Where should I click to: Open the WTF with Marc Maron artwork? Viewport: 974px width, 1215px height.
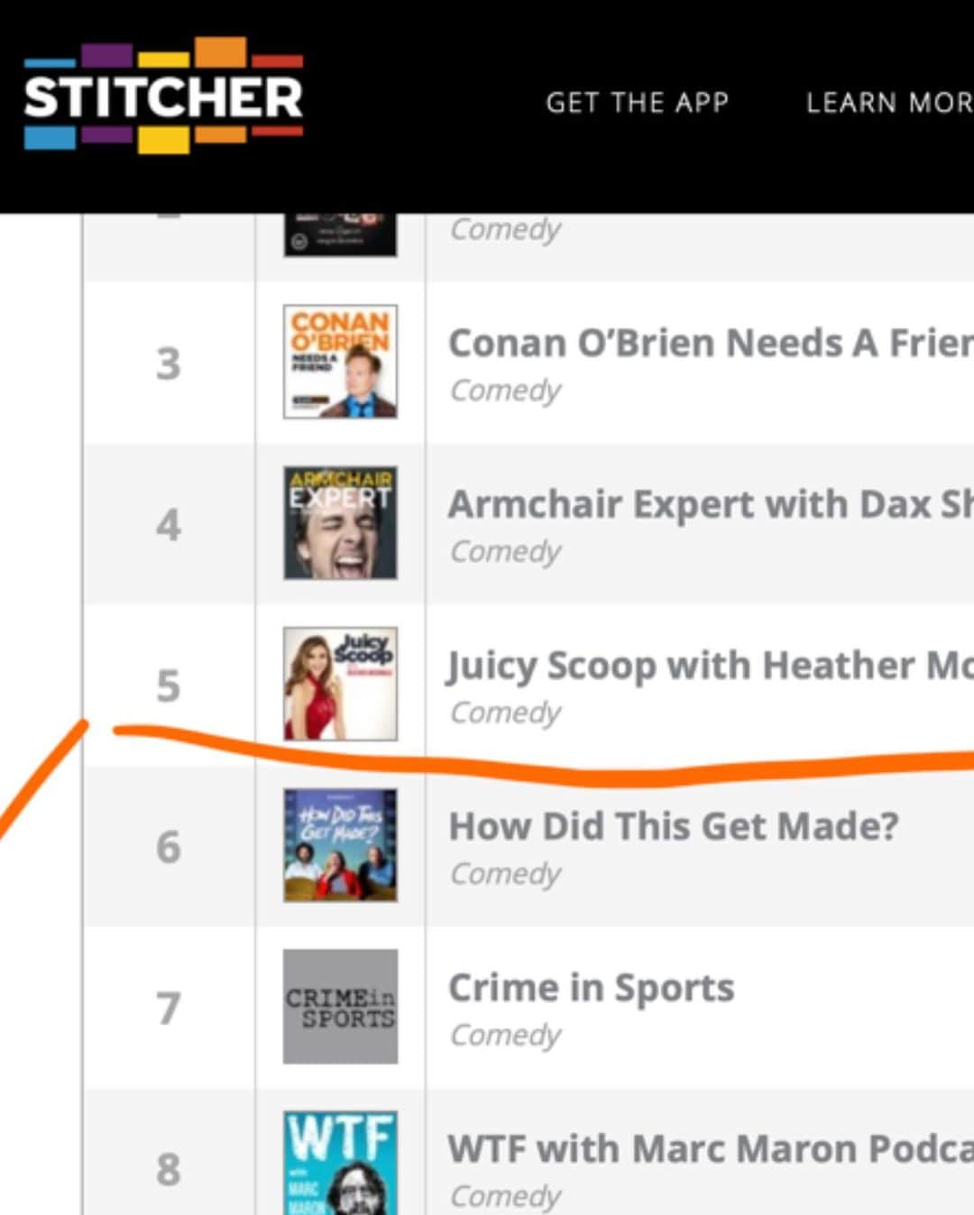[x=340, y=1163]
